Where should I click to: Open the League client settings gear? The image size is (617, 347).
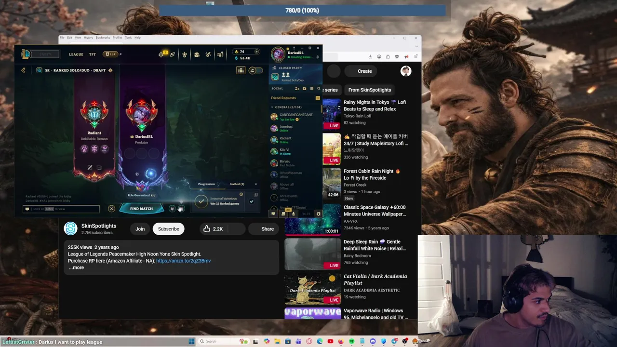tap(310, 48)
